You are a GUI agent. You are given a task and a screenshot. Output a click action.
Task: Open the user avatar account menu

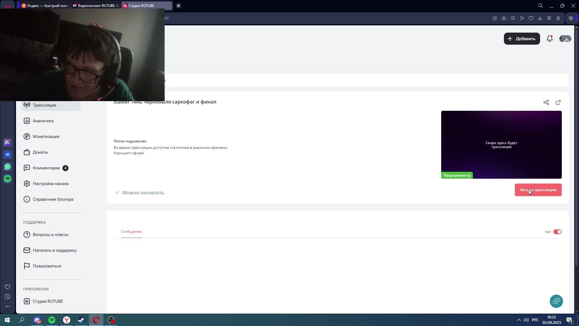(x=565, y=39)
